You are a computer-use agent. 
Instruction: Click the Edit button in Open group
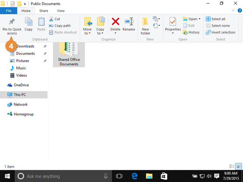point(189,26)
